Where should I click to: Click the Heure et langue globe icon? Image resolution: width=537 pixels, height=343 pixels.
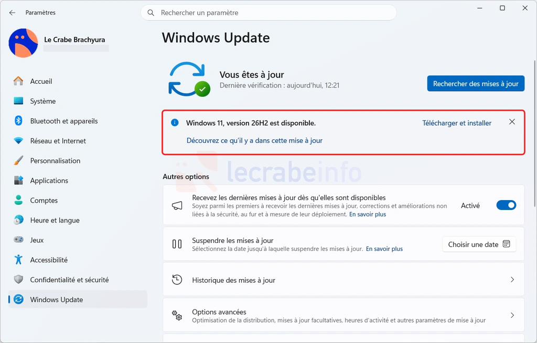click(18, 220)
